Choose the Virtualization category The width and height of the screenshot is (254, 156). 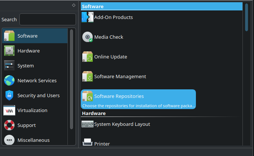(32, 110)
